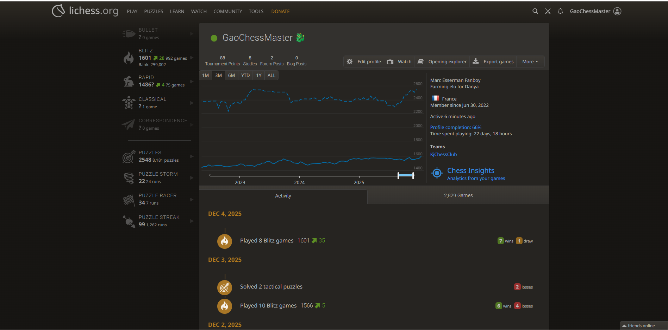Viewport: 668px width, 330px height.
Task: Open the KjChessClub team link
Action: tap(443, 154)
